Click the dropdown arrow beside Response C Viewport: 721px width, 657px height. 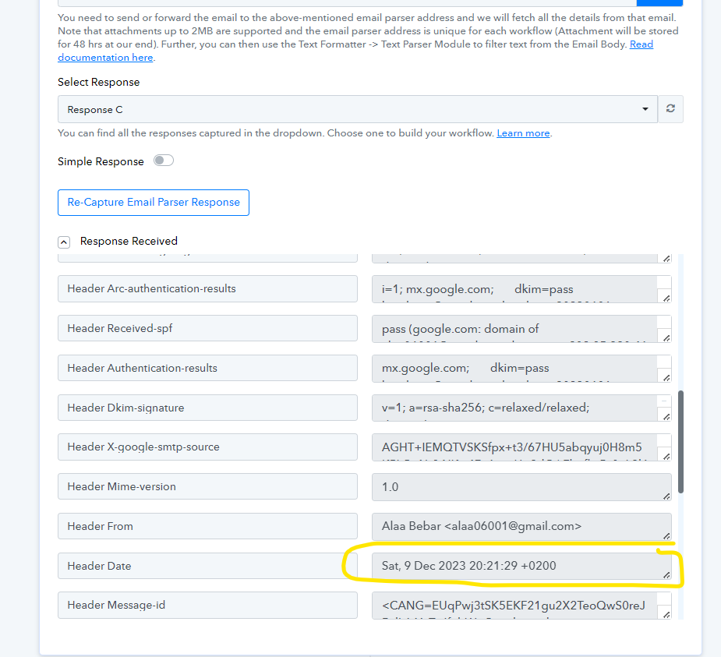(645, 109)
